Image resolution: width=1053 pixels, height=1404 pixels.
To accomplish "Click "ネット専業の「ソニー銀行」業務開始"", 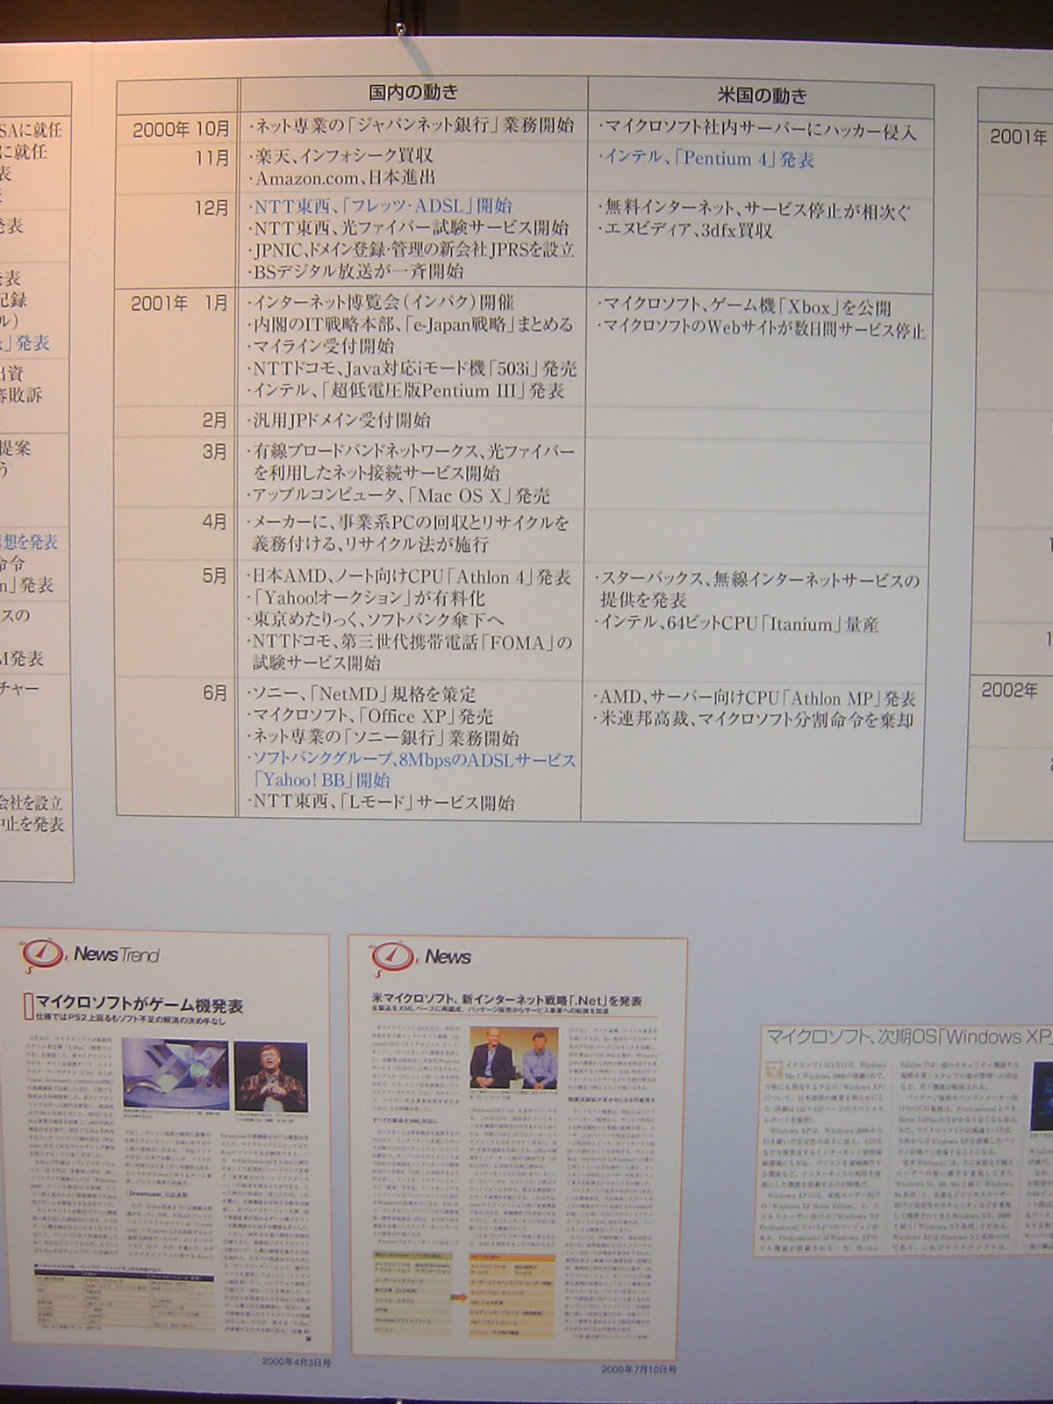I will point(383,739).
